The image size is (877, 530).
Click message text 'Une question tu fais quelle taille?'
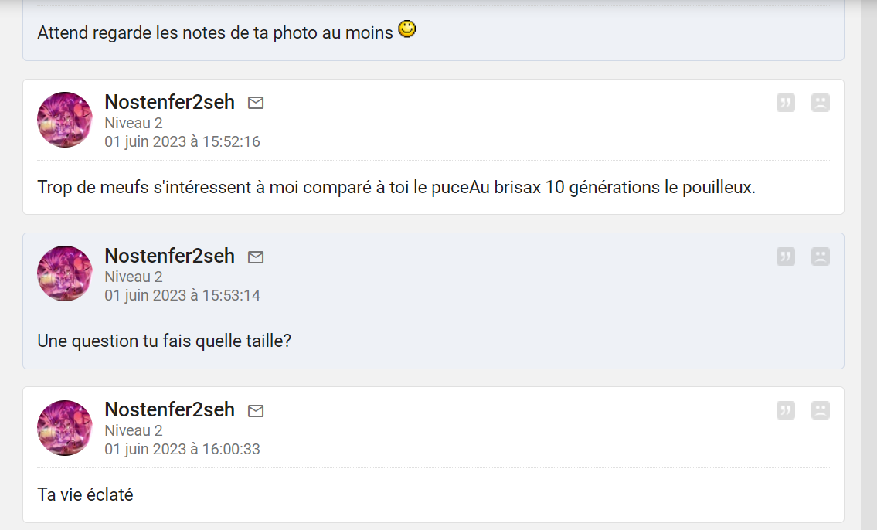(x=164, y=341)
